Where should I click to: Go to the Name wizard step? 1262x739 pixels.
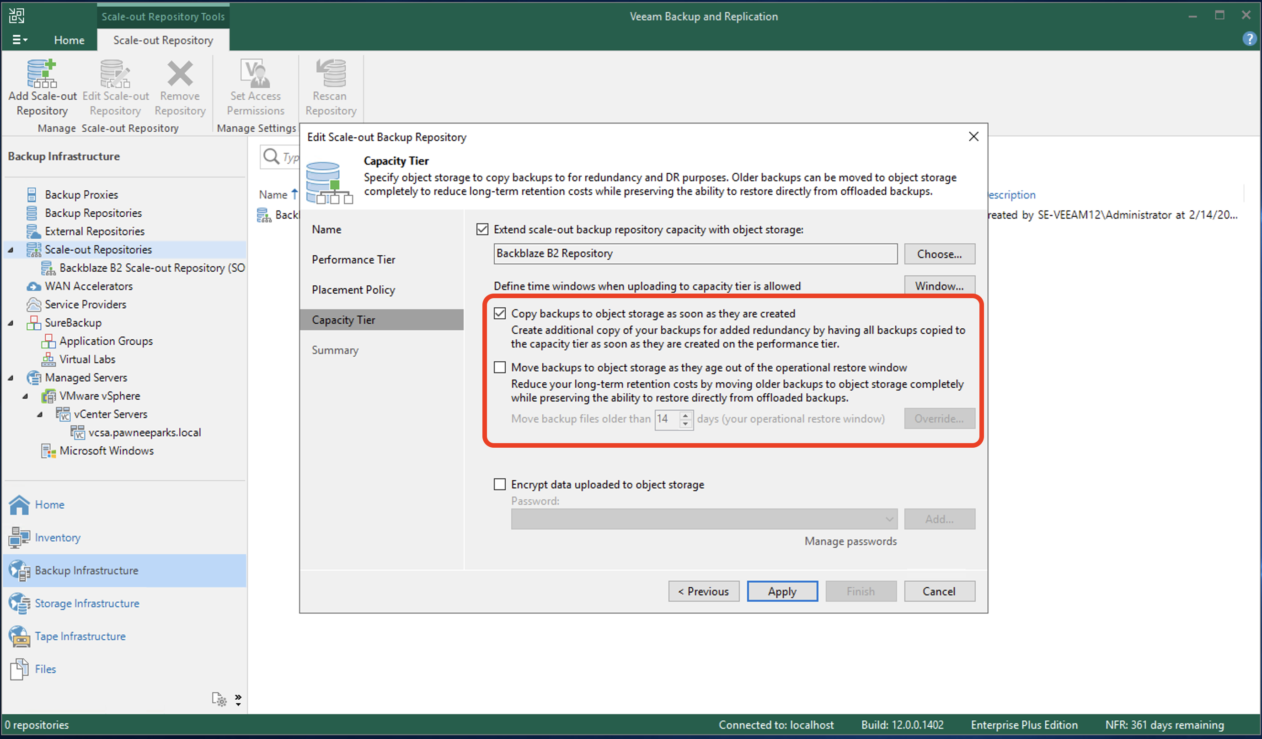click(326, 230)
